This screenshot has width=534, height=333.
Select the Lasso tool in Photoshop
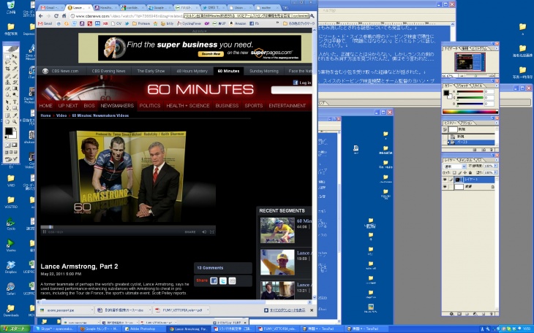7,63
